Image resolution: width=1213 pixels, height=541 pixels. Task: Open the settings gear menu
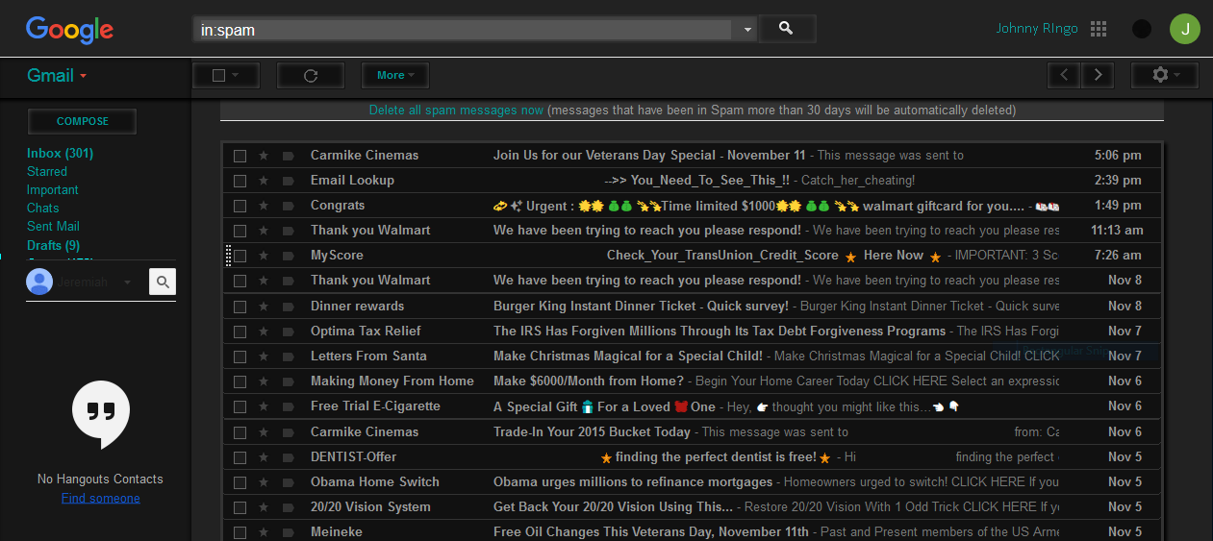(1164, 75)
